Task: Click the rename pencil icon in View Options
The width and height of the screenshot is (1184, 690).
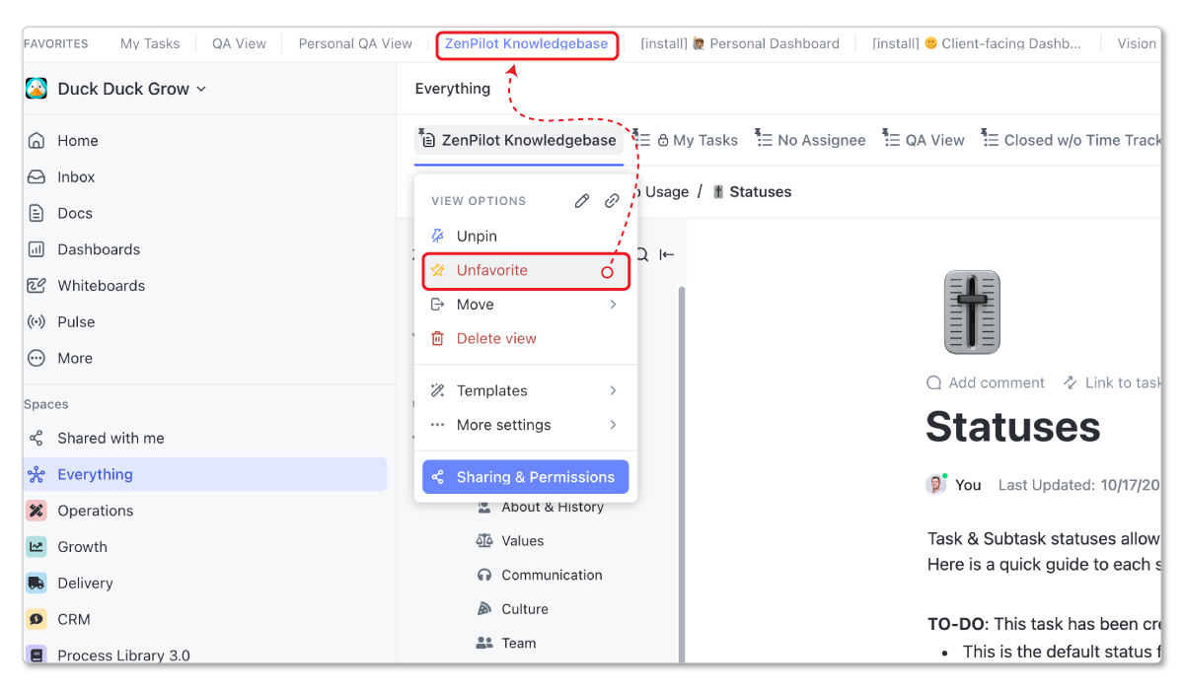Action: click(581, 199)
